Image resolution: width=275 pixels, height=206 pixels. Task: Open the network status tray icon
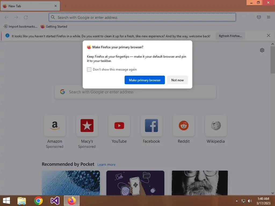243,201
